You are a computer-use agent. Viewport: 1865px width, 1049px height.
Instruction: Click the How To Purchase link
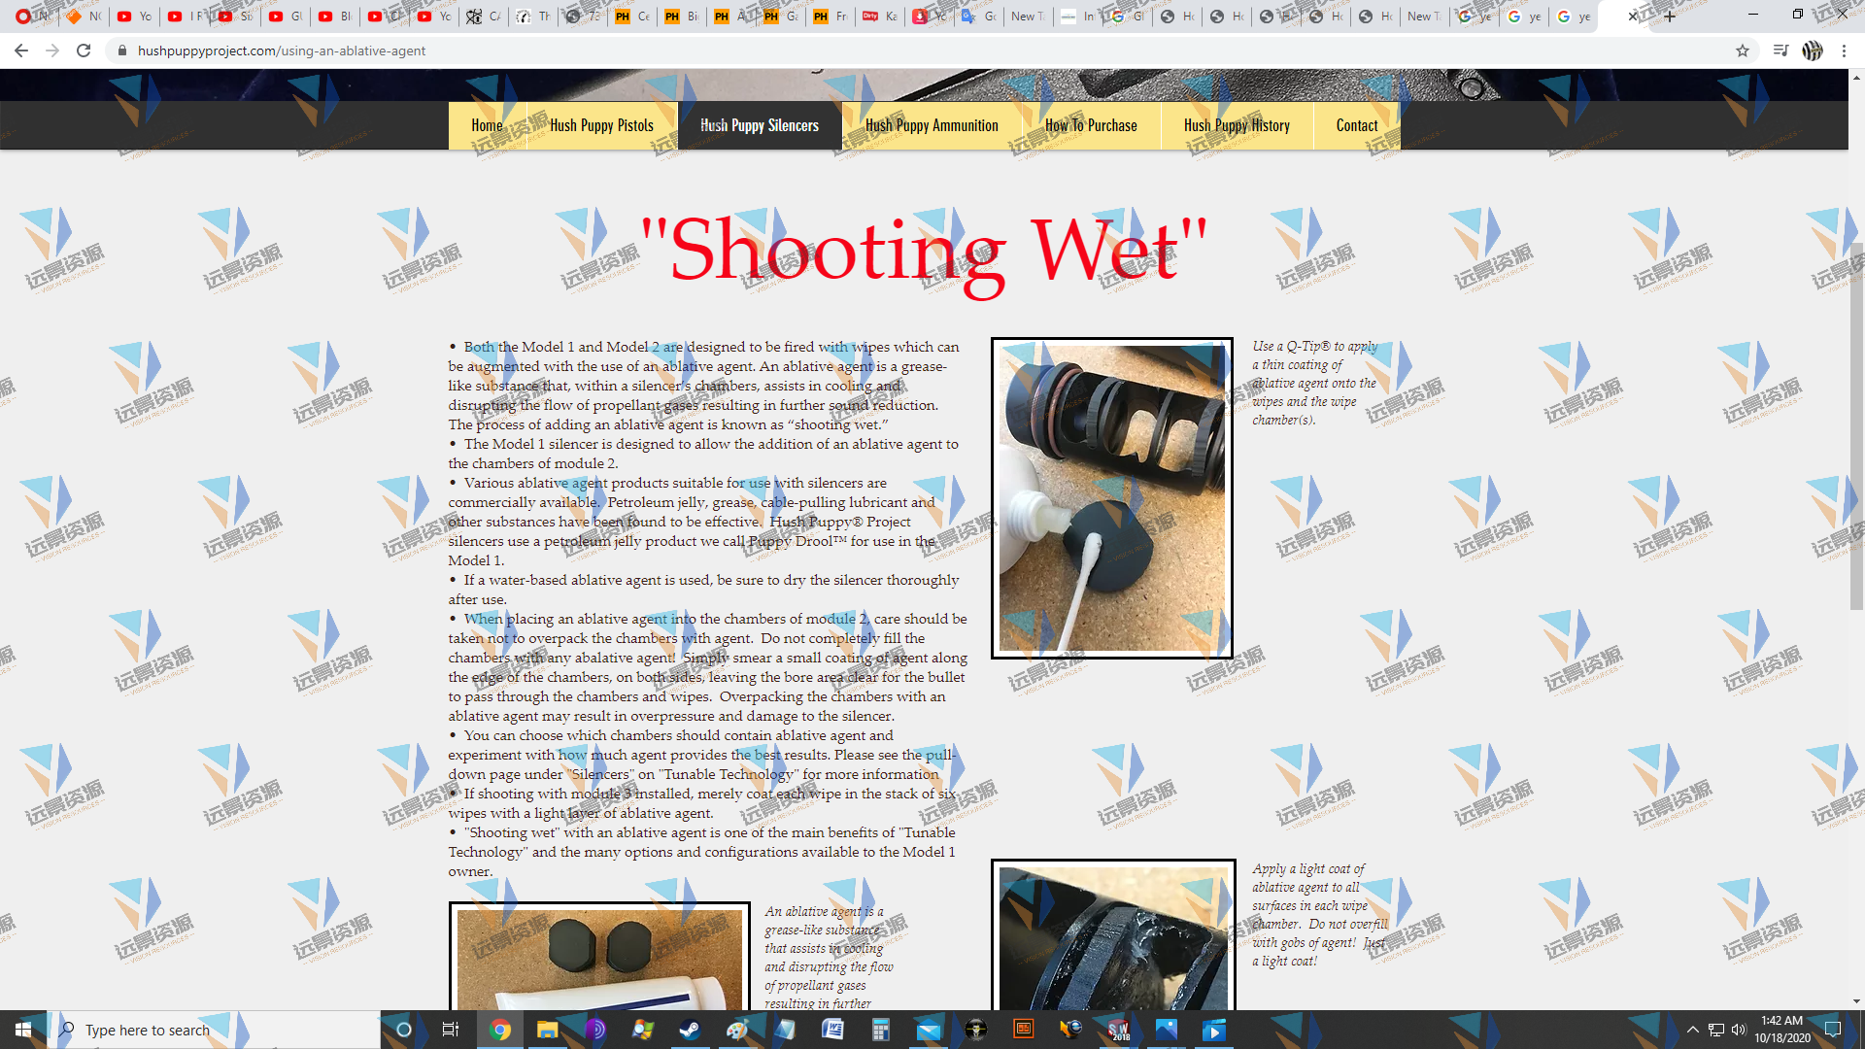click(1091, 125)
